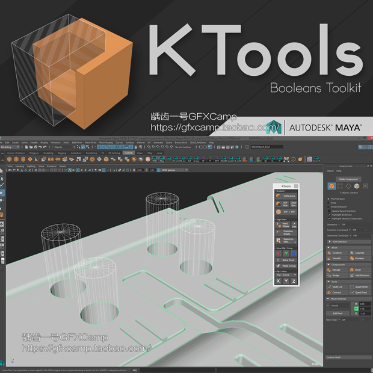Click the white Y flip/mirror button
Screen dimensions: 373x373
point(286,281)
